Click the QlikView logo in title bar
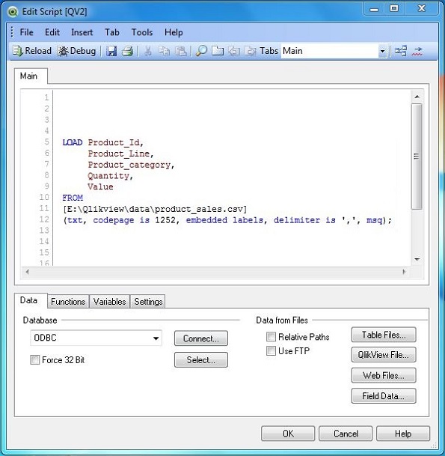This screenshot has height=456, width=445. coord(13,12)
